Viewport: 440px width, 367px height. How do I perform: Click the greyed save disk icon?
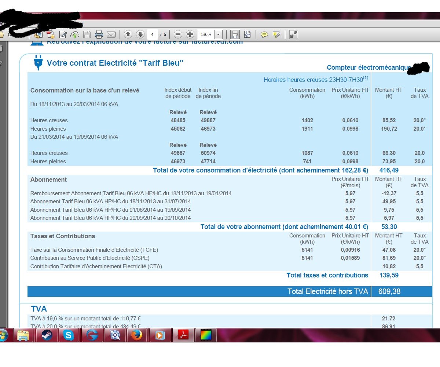[87, 35]
